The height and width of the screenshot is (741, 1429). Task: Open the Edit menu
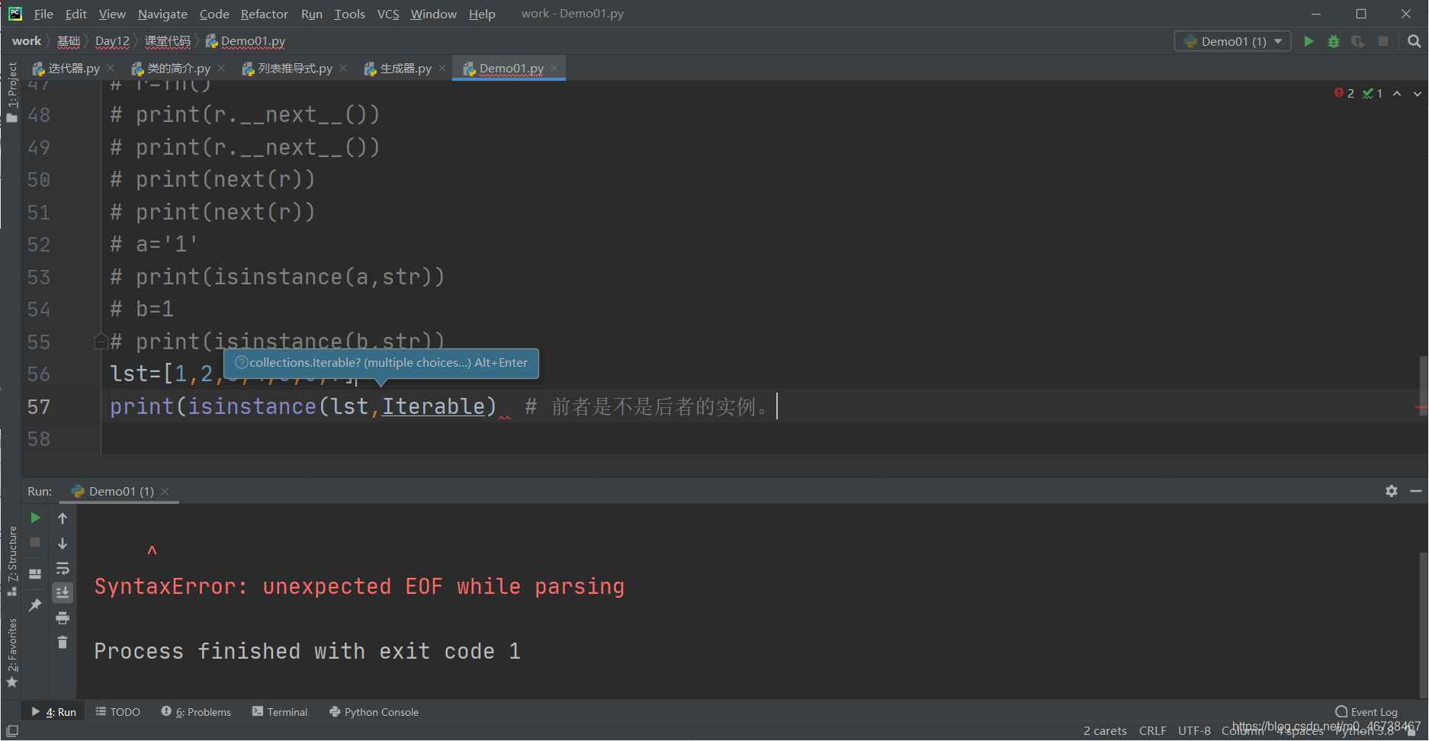tap(75, 14)
